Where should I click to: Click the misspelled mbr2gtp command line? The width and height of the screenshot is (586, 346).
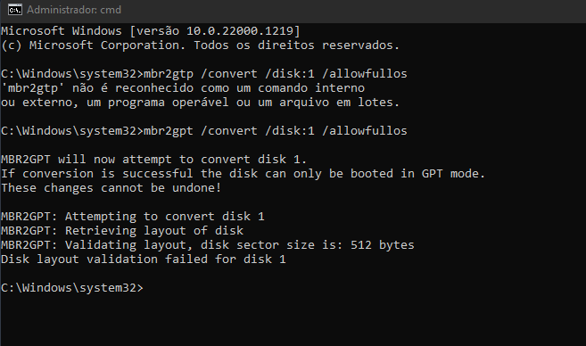click(204, 74)
